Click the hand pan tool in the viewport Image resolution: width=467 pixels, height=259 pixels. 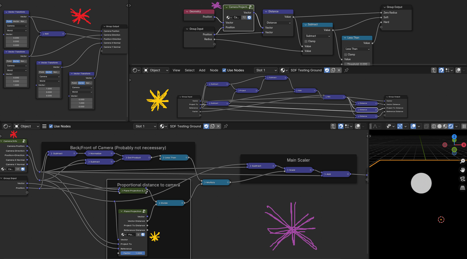463,170
